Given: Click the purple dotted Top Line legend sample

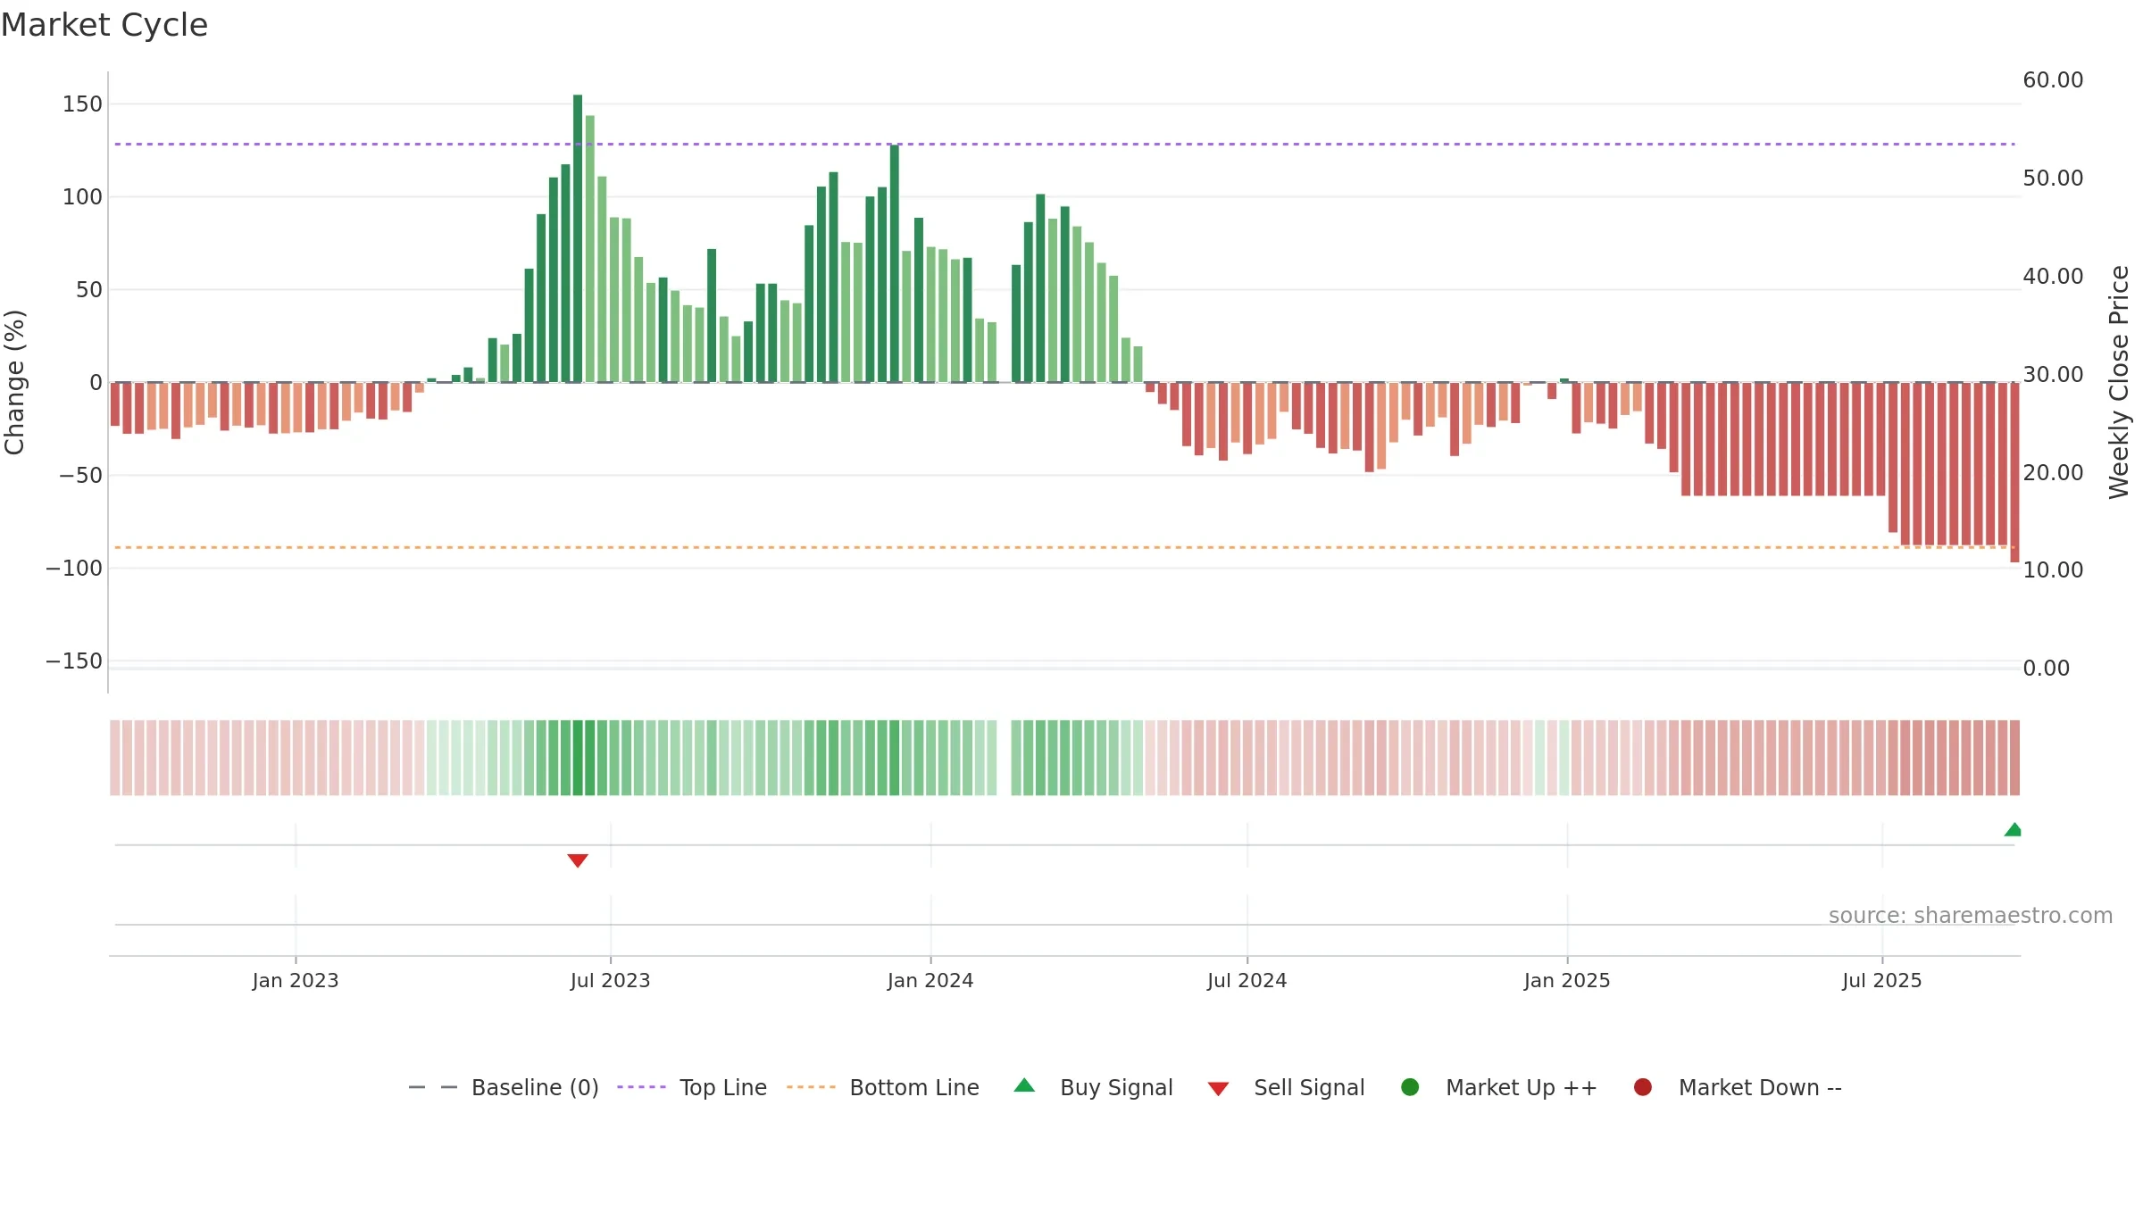Looking at the screenshot, I should click(x=641, y=1087).
